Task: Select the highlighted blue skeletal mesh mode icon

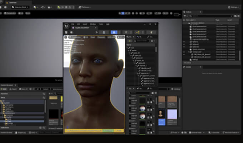Action: (114, 32)
